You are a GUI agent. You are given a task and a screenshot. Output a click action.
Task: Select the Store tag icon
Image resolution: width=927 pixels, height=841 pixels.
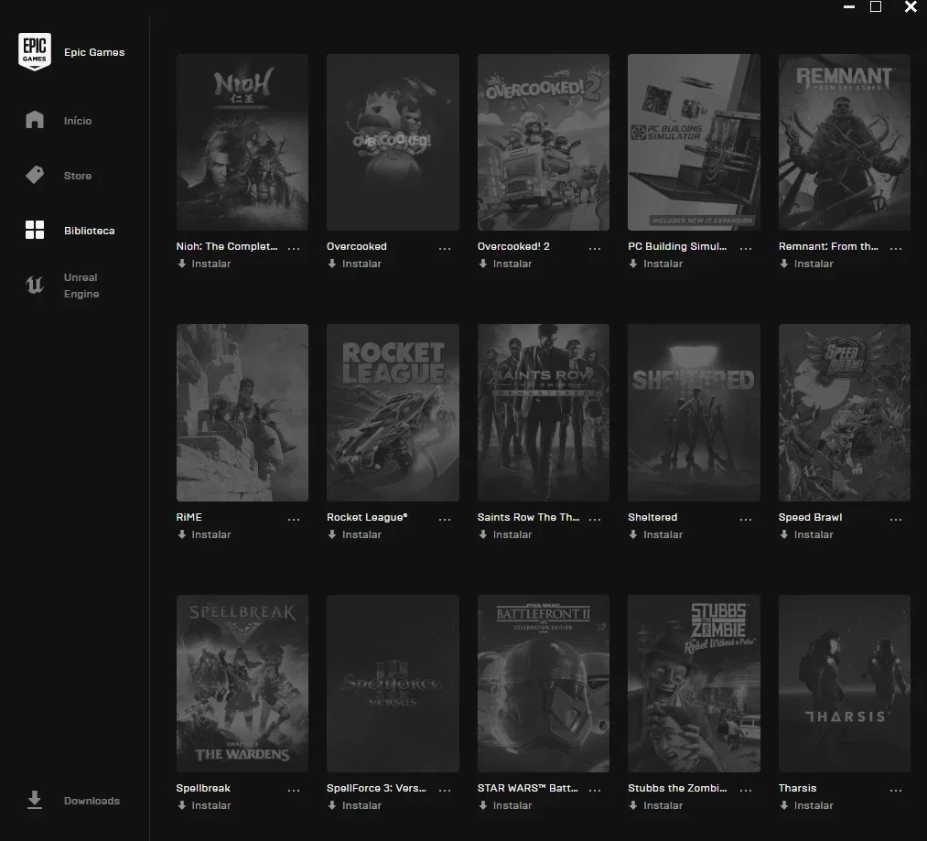pos(34,175)
